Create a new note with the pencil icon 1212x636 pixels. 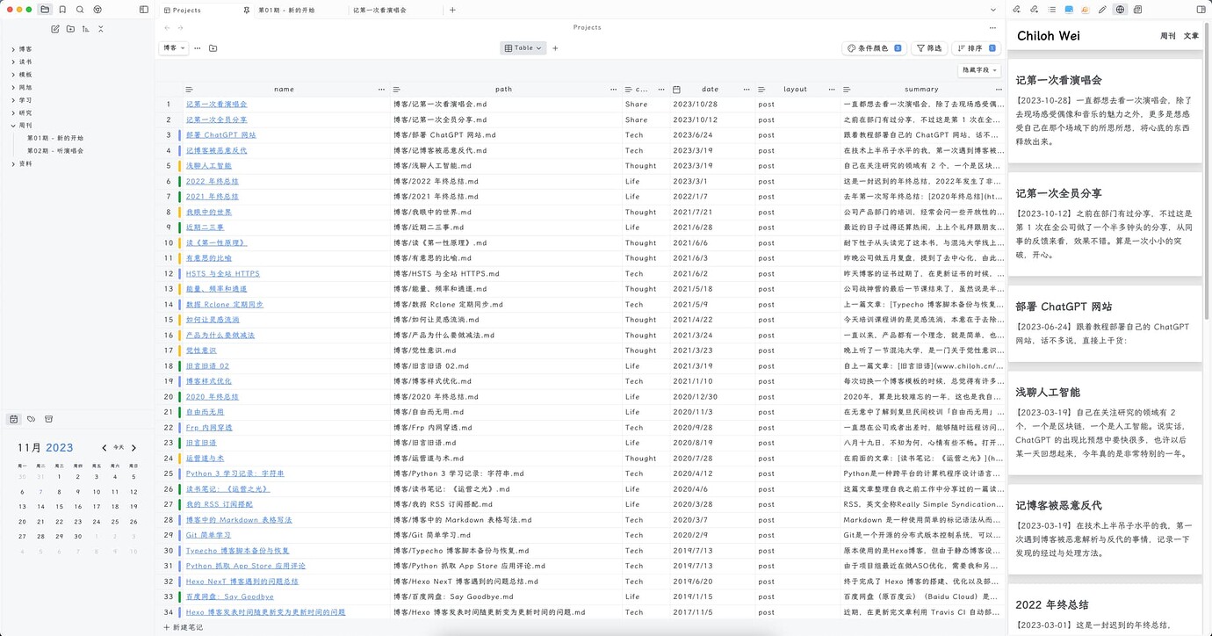[x=55, y=29]
